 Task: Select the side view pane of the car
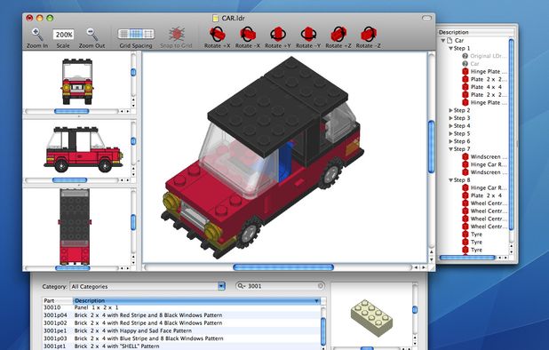(77, 149)
